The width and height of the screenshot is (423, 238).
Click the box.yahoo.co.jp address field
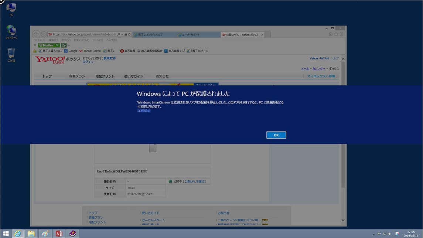click(x=84, y=34)
